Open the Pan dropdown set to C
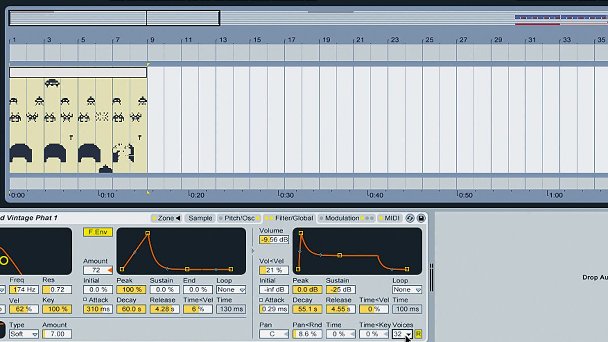Screen dimensions: 608x342 pyautogui.click(x=274, y=334)
